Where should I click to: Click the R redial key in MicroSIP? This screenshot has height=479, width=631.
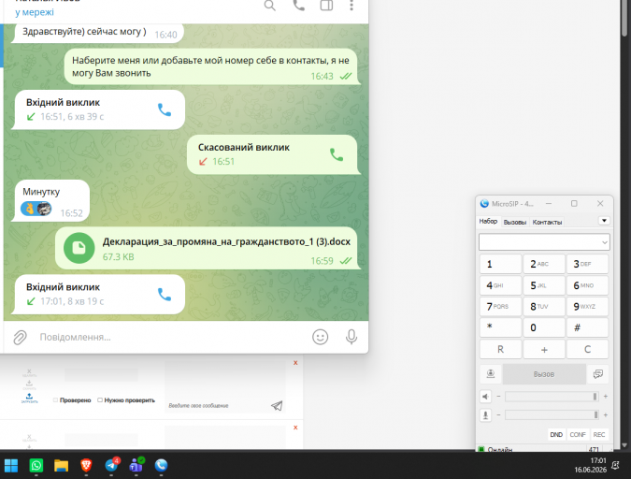[x=501, y=349]
